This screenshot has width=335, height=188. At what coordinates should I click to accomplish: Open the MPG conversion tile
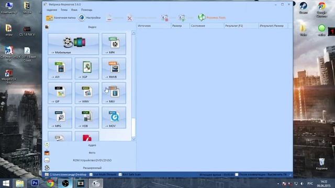pyautogui.click(x=60, y=118)
